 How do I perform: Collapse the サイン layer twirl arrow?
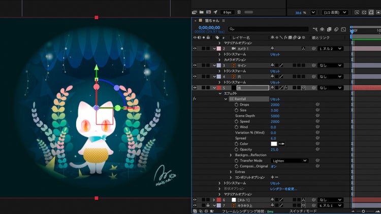(214, 65)
